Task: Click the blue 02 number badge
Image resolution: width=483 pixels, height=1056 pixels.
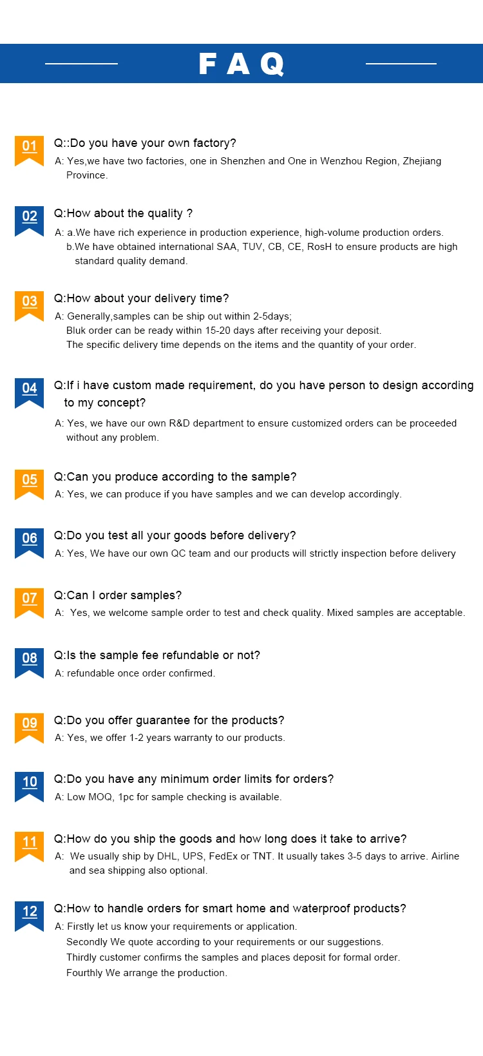Action: (x=30, y=219)
